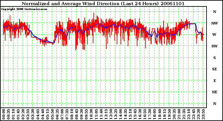Click the 15:45 time axis label

pos(135,115)
